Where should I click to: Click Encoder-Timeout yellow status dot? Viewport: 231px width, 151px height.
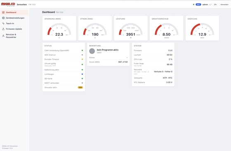(x=82, y=59)
